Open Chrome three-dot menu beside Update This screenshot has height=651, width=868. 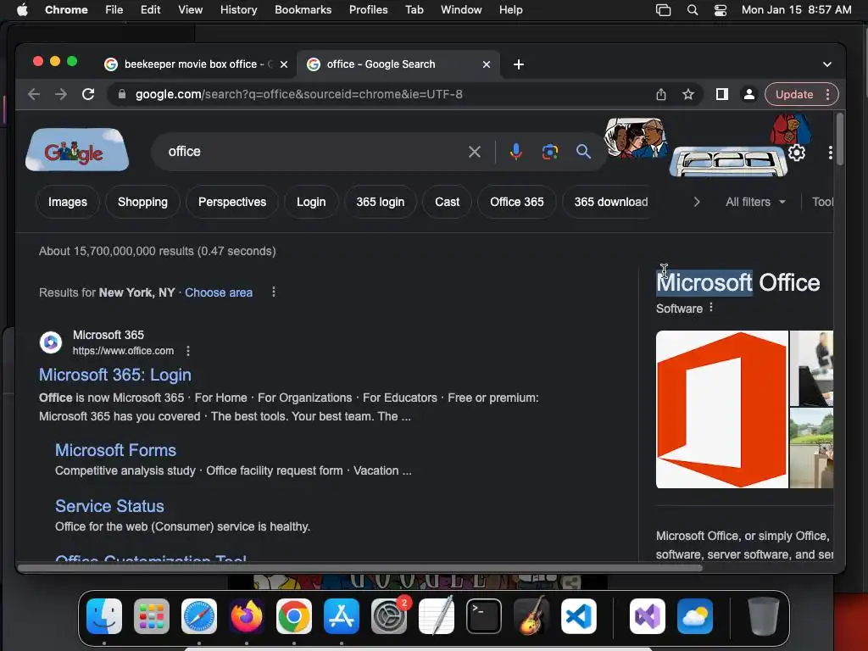point(828,94)
